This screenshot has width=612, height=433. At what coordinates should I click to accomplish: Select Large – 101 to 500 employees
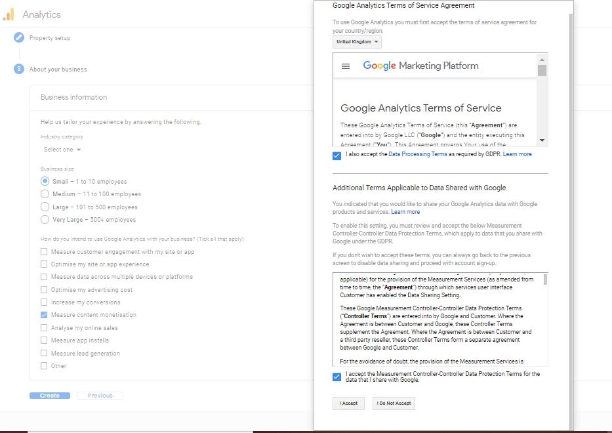[45, 207]
